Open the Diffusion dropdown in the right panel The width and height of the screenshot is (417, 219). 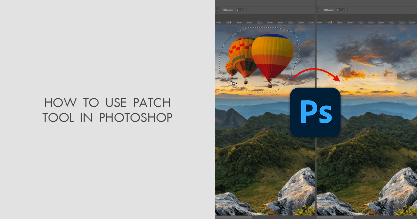point(344,10)
